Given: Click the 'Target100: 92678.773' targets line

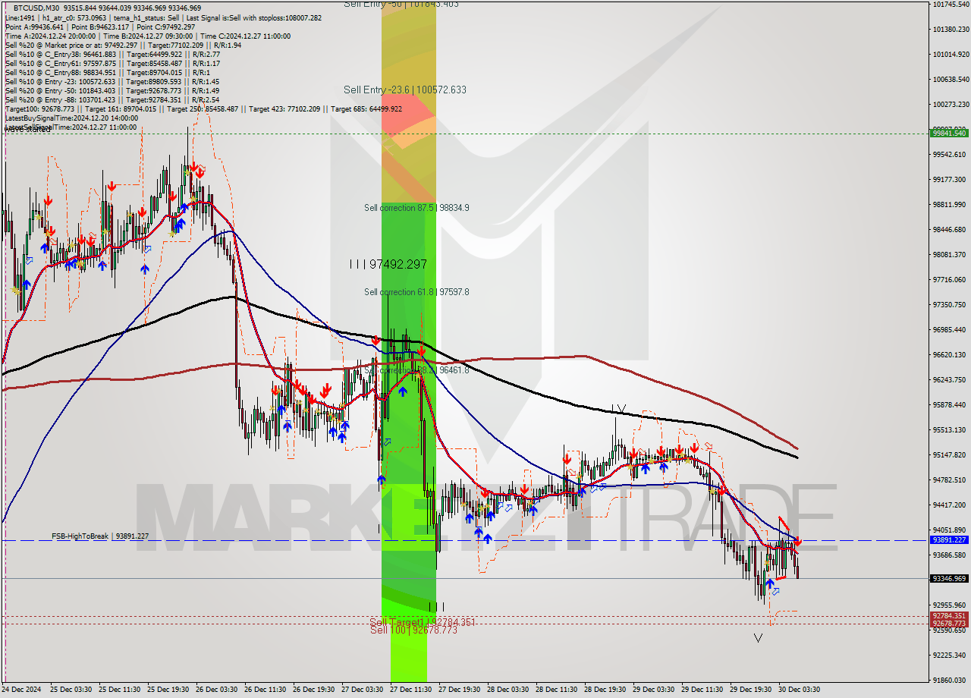Looking at the screenshot, I should point(203,108).
